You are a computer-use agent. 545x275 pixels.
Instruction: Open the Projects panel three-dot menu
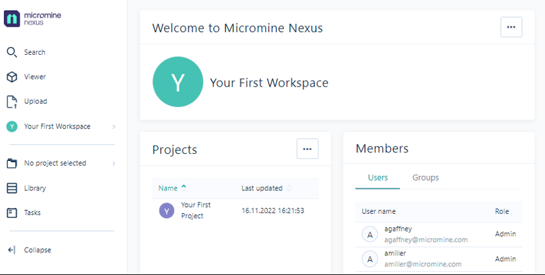[307, 149]
